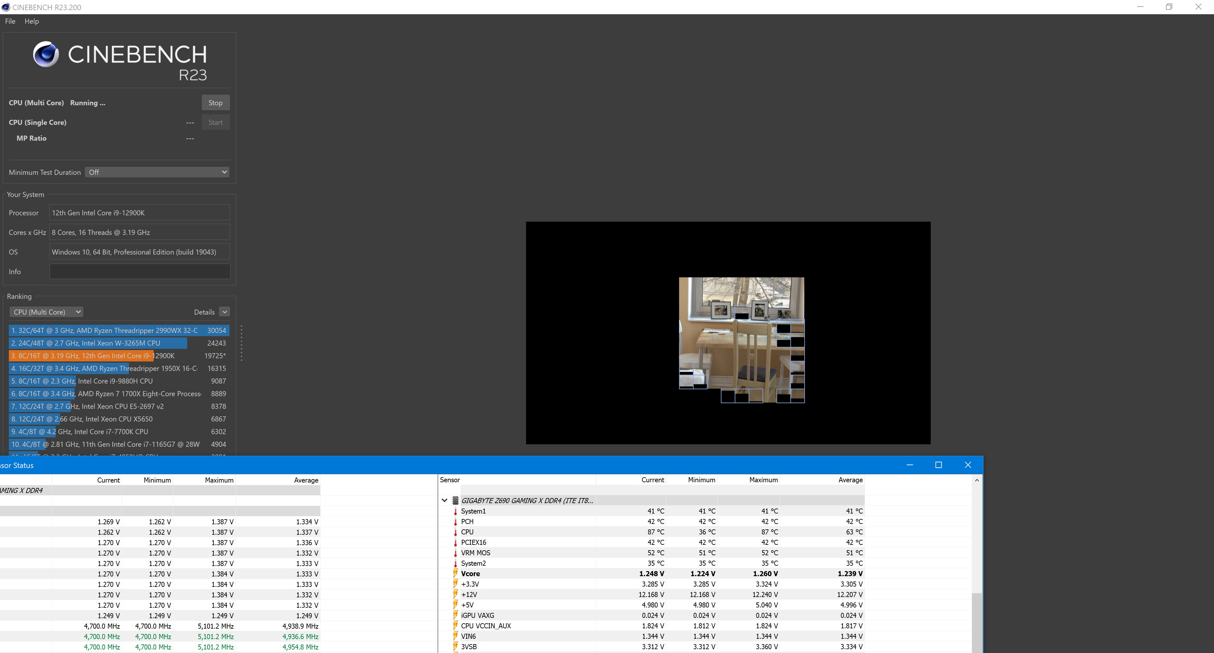This screenshot has width=1214, height=653.
Task: Click the VRM MOS thermometer icon
Action: [455, 552]
